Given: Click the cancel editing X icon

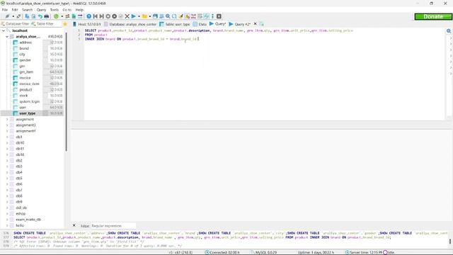Looking at the screenshot, I should click(x=127, y=16).
